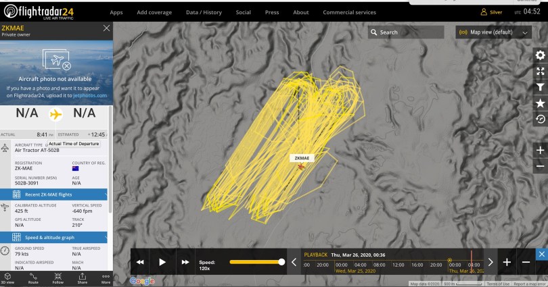Click the 502B-3091 serial number
This screenshot has width=548, height=287.
(x=26, y=183)
